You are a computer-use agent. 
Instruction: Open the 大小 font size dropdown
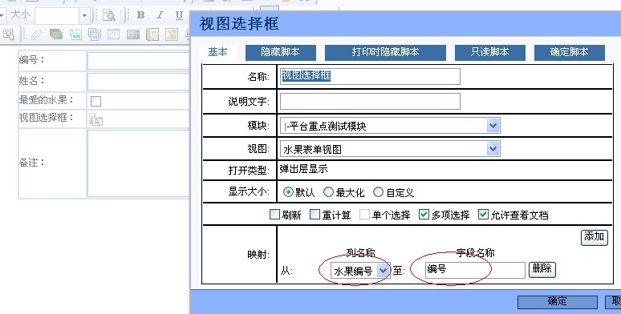(x=84, y=16)
